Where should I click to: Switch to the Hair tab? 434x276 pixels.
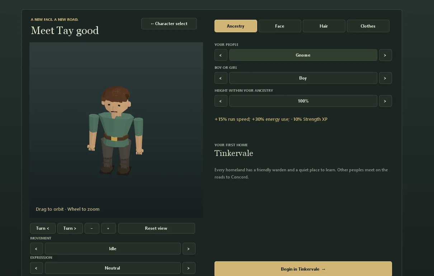324,26
